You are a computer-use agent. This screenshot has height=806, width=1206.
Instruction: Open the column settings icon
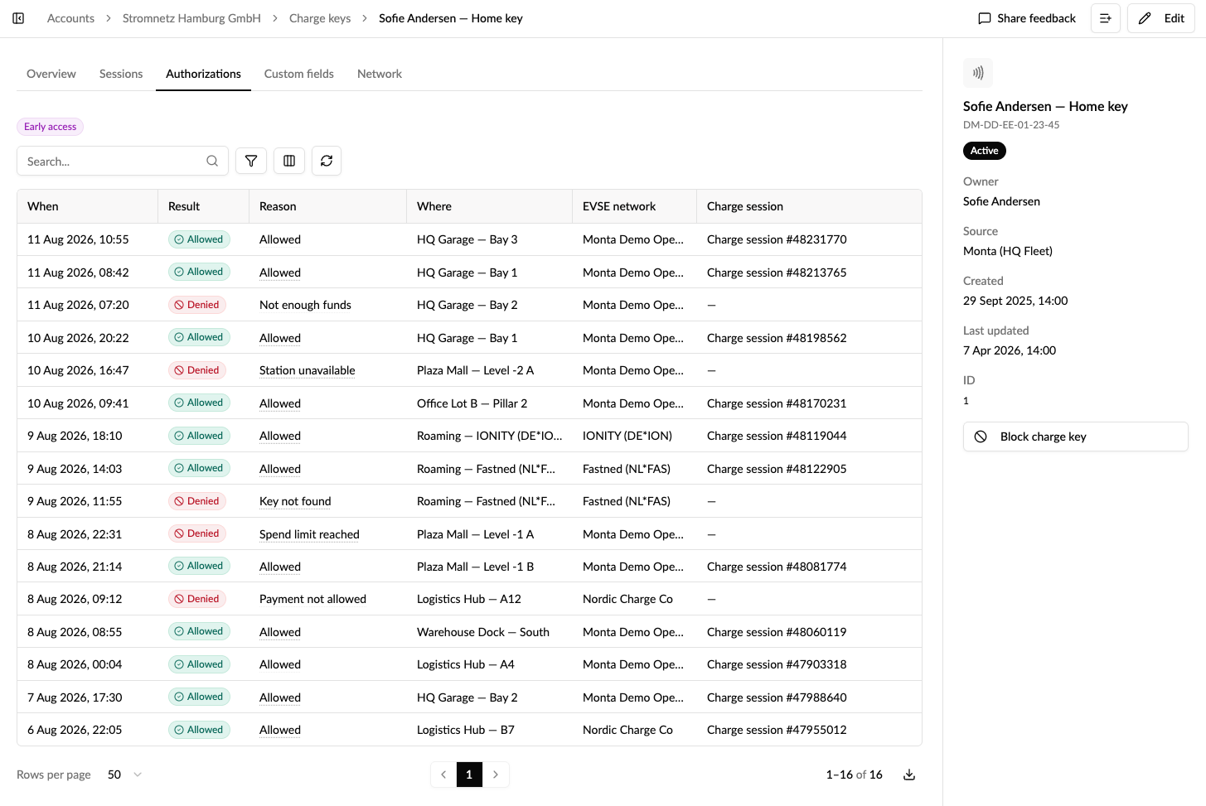pos(289,161)
